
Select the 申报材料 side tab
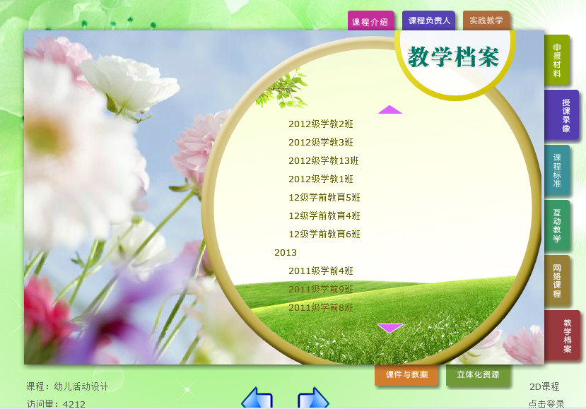pos(557,60)
